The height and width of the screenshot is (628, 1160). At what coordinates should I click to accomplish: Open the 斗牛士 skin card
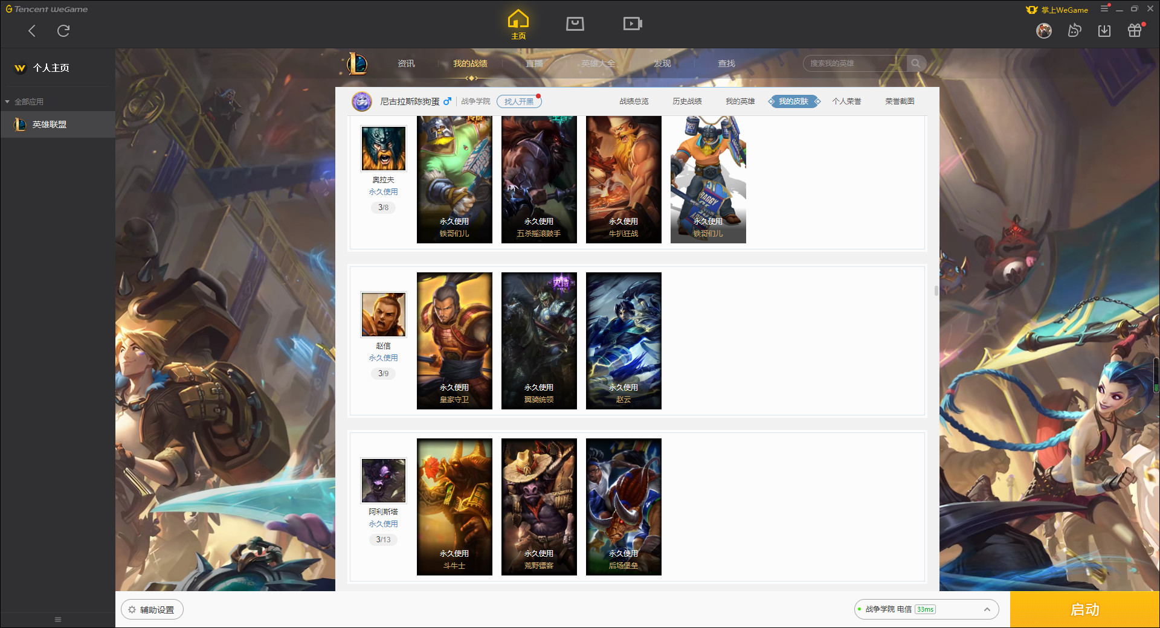point(454,507)
